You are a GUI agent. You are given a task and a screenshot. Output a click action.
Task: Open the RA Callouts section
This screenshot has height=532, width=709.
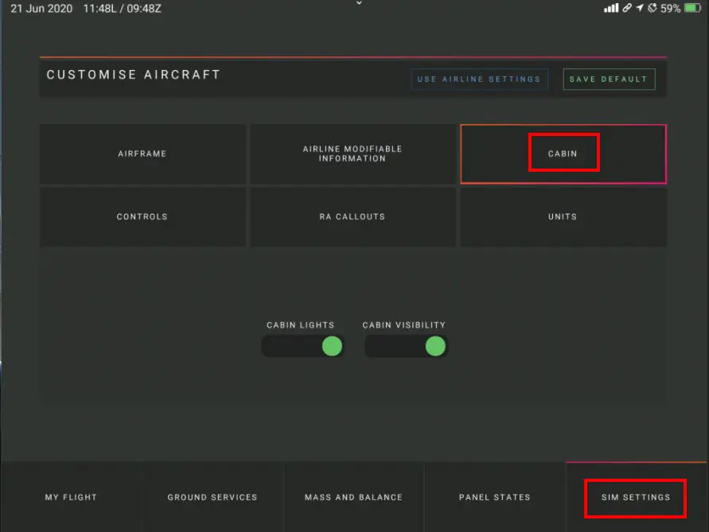point(353,217)
